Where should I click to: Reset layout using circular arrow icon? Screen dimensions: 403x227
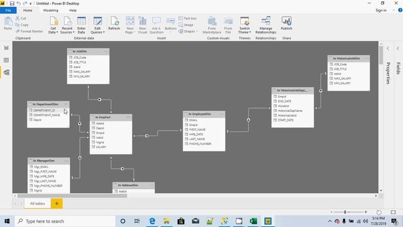pos(379,212)
